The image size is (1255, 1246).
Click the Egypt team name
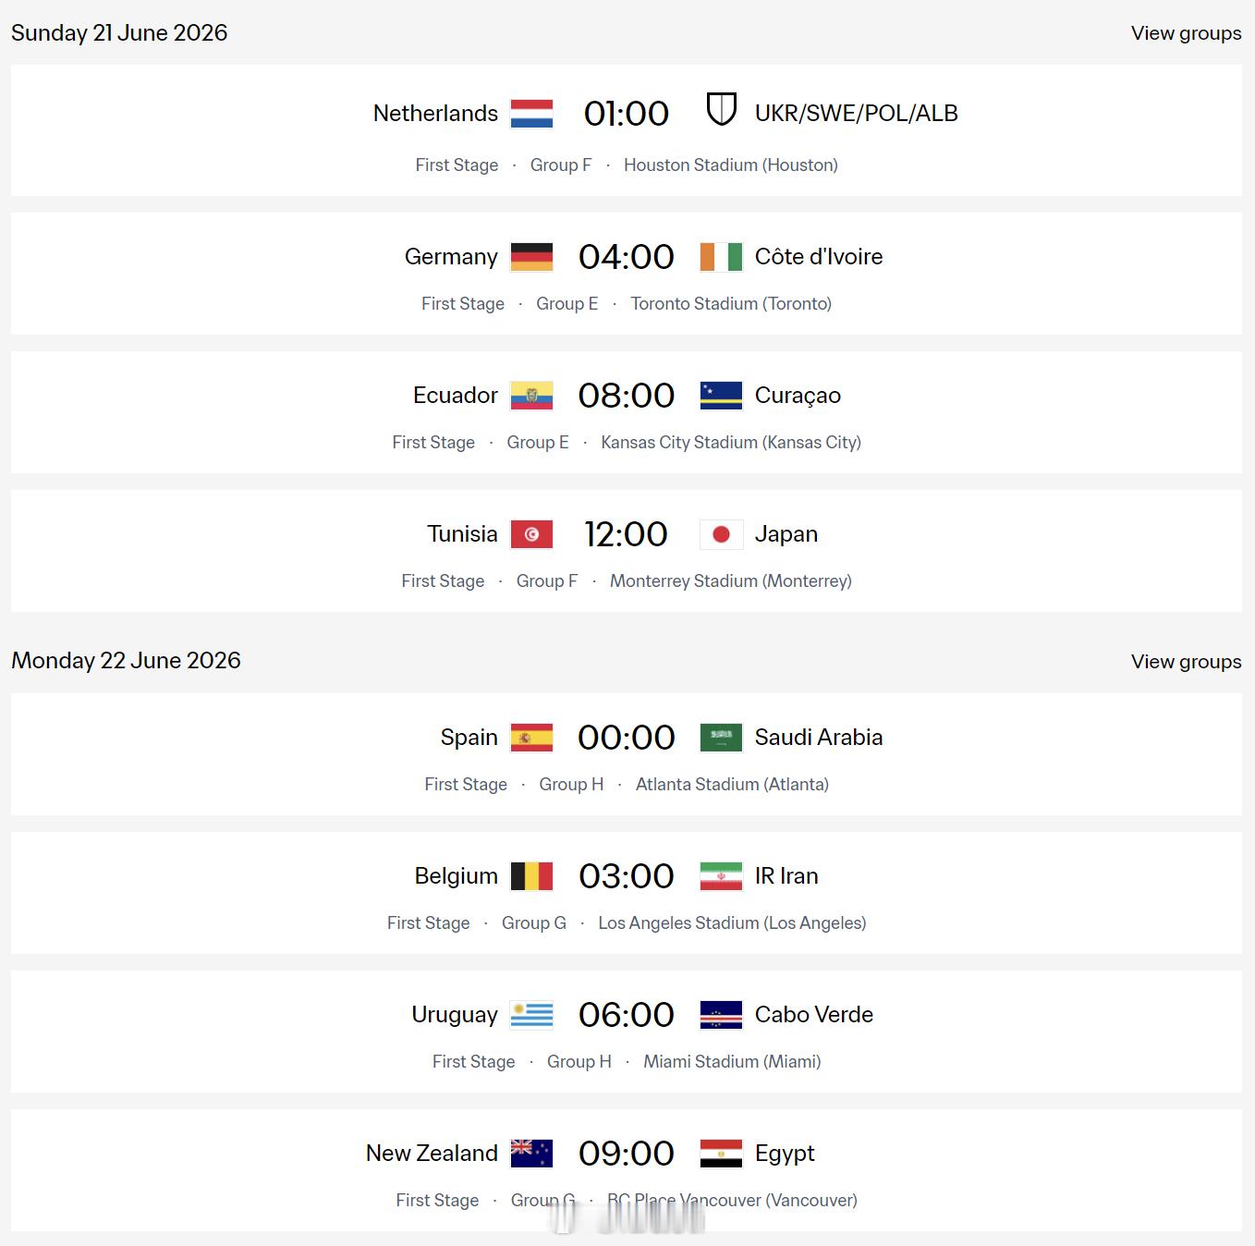785,1154
